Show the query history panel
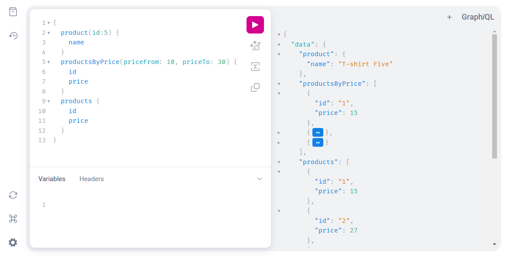 (13, 36)
